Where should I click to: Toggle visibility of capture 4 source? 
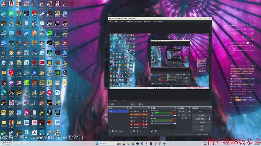coord(144,111)
